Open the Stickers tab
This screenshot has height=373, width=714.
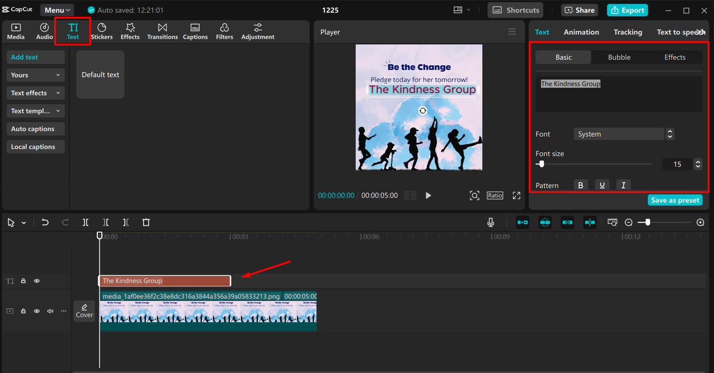(102, 32)
